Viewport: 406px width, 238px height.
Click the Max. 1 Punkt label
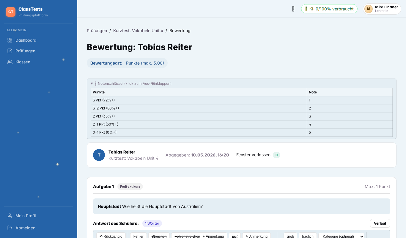pos(377,187)
